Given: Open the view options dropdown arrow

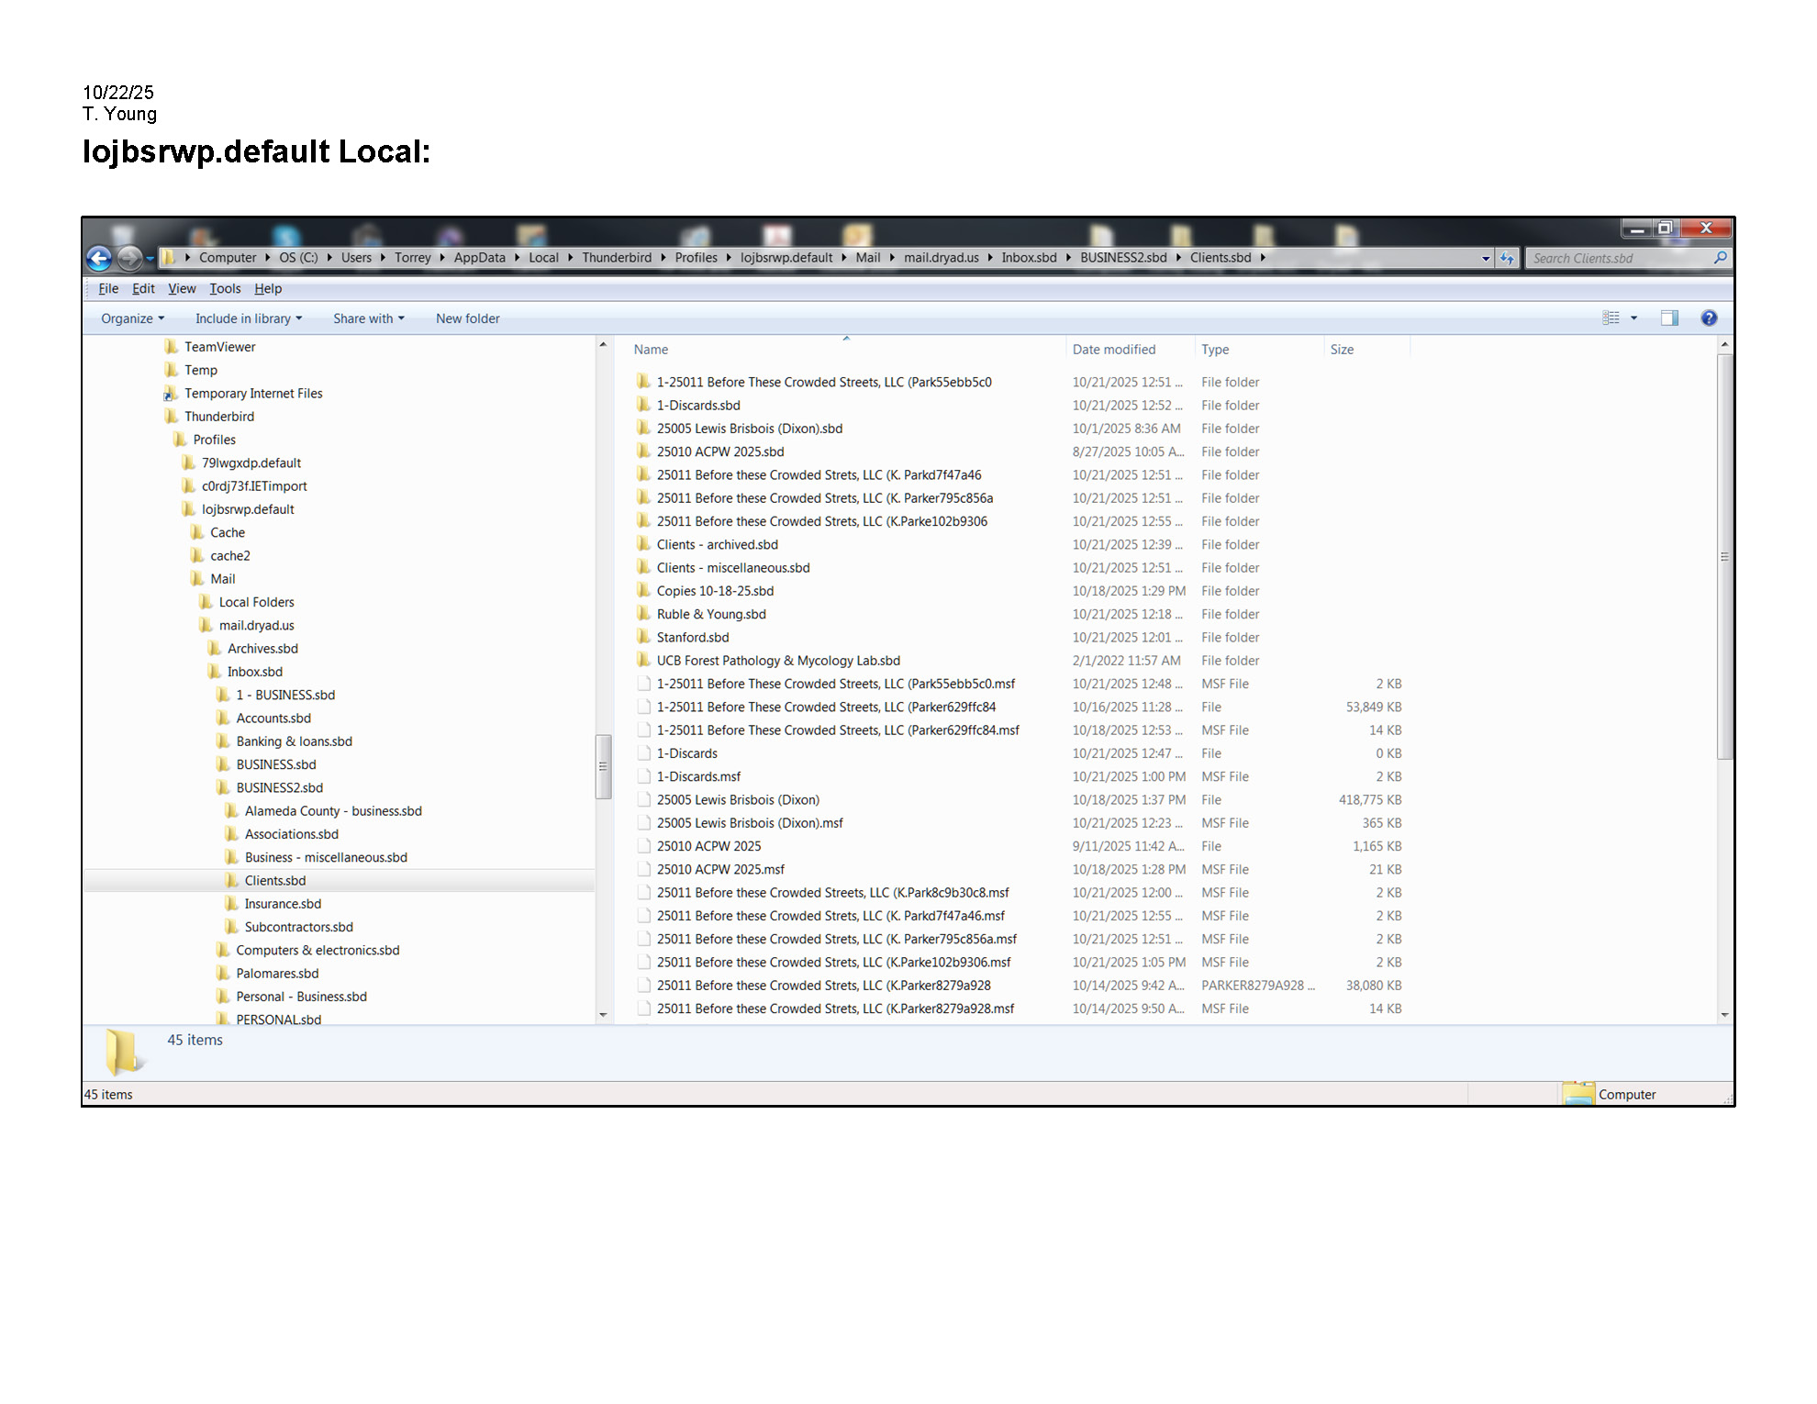Looking at the screenshot, I should (x=1633, y=318).
